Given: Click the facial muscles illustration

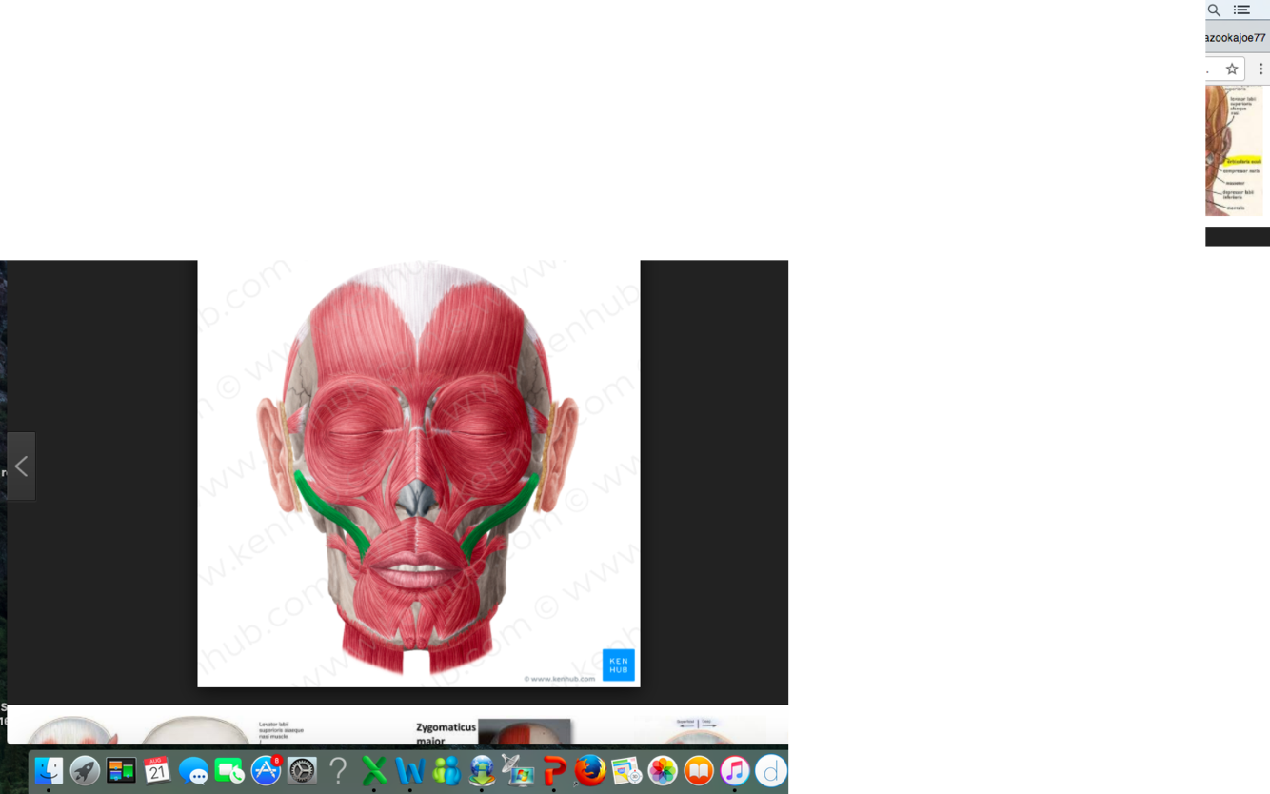Looking at the screenshot, I should (419, 473).
